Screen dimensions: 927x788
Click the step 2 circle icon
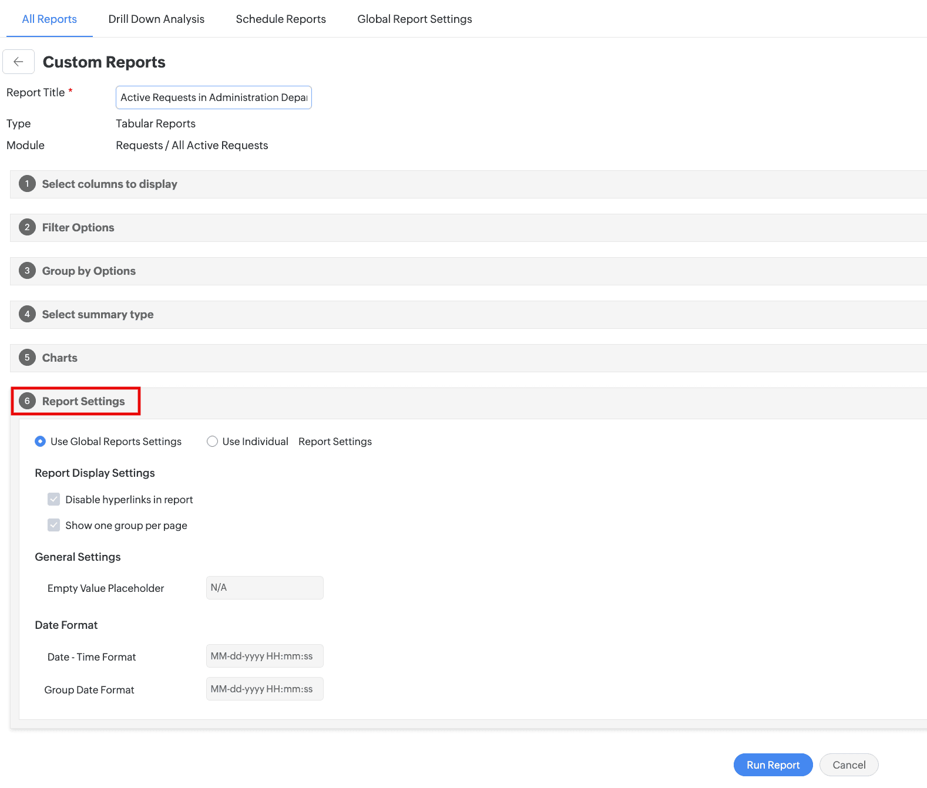27,227
